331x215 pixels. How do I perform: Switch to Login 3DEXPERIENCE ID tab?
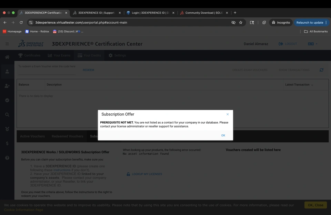pos(150,13)
